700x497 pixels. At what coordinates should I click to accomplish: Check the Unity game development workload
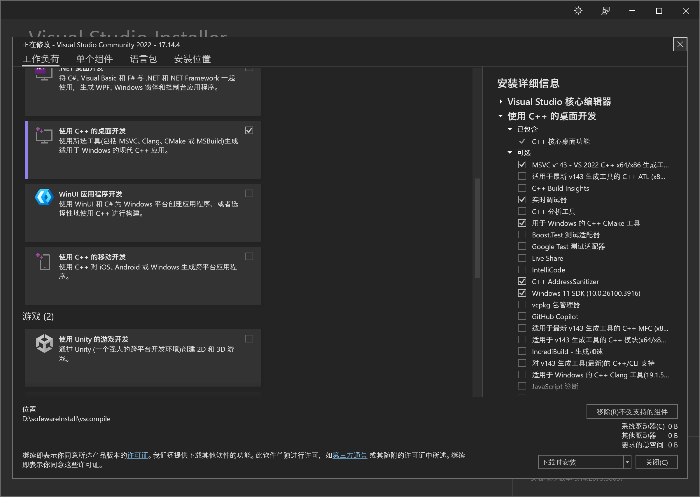249,339
